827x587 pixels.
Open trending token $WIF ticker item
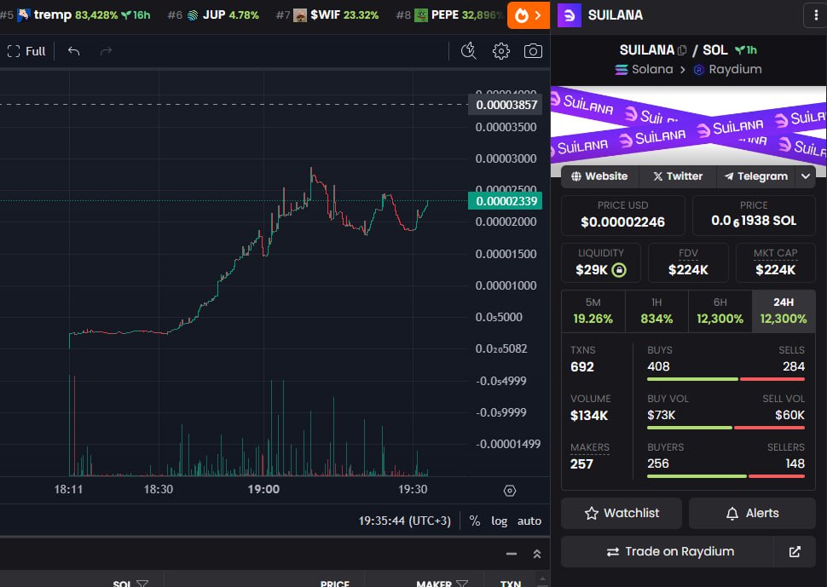pyautogui.click(x=327, y=14)
